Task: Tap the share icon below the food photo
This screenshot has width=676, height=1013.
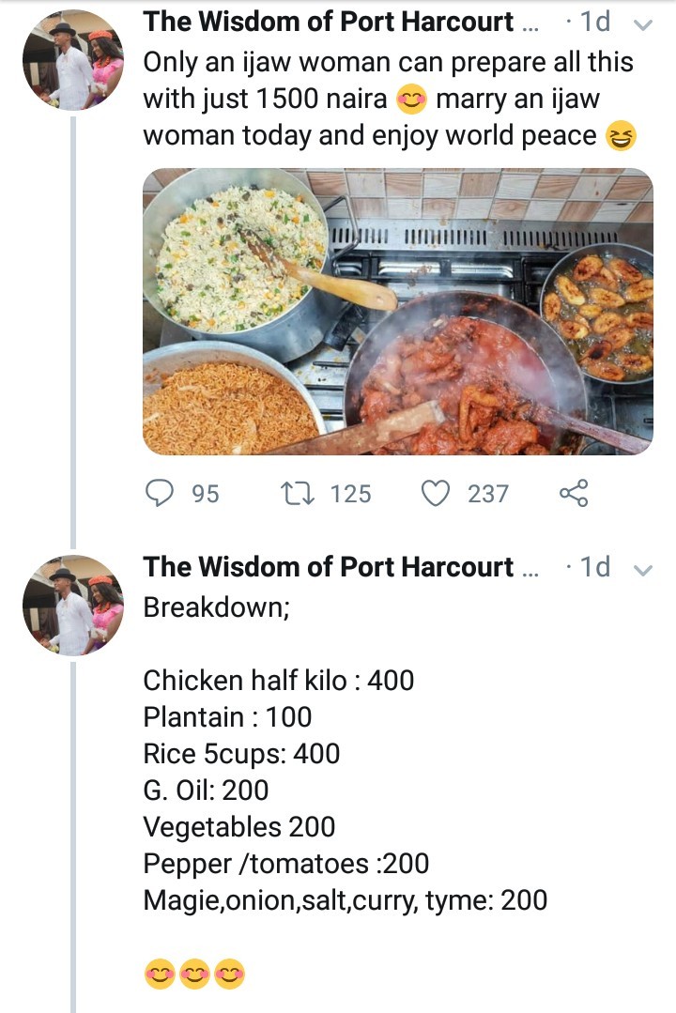Action: (574, 493)
